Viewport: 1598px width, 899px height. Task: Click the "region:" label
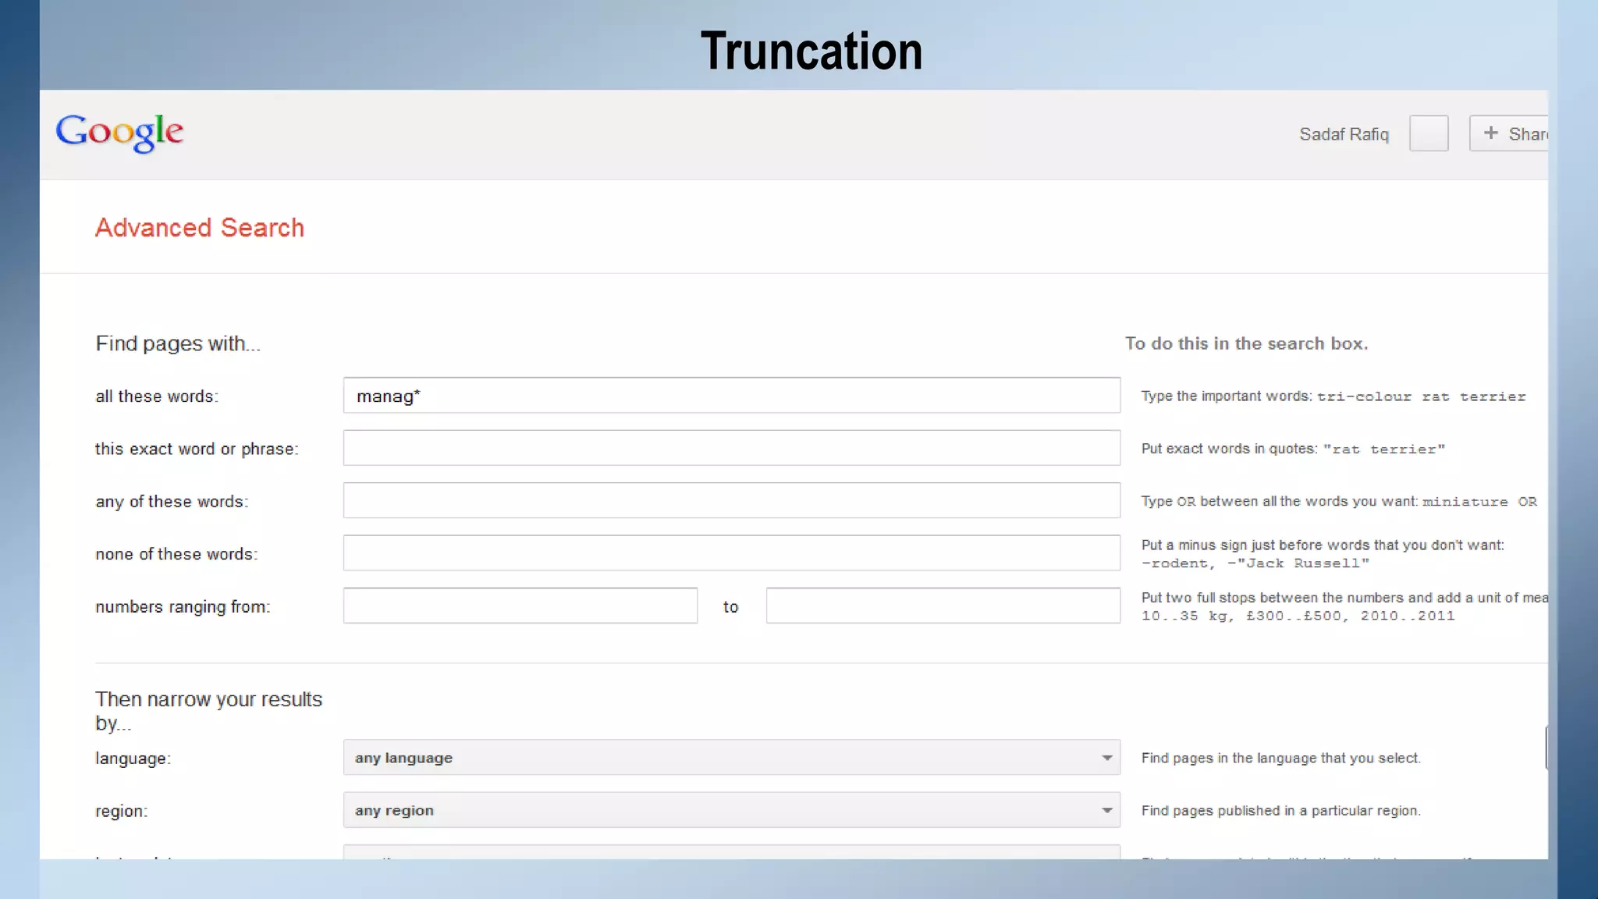(121, 812)
